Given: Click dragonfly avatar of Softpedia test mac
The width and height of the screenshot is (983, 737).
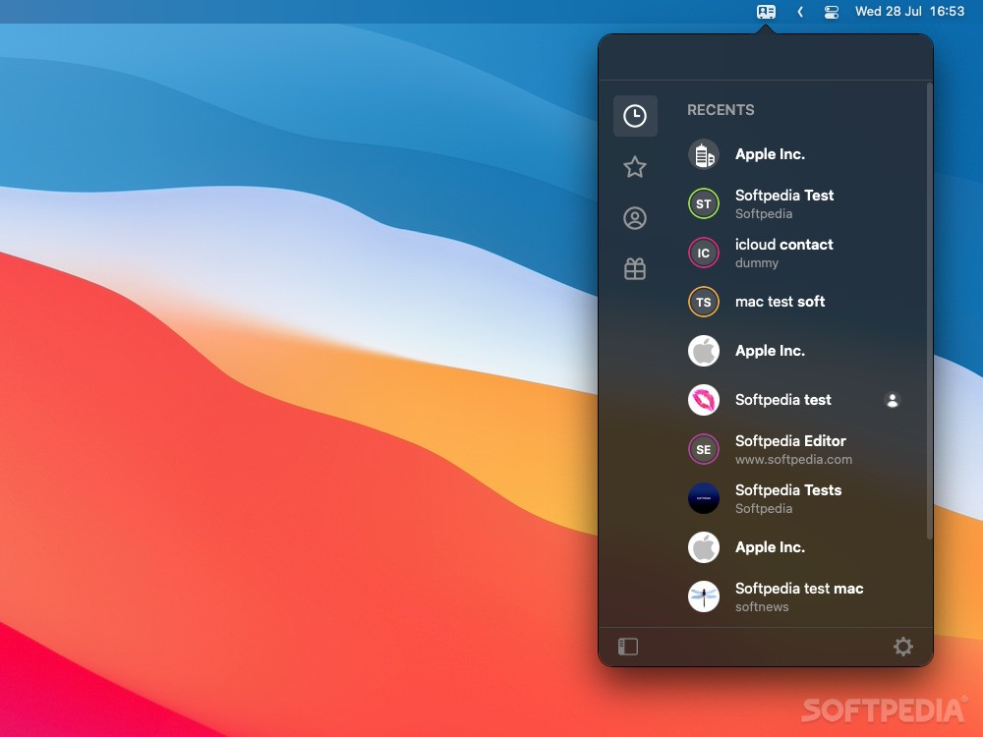Looking at the screenshot, I should 704,596.
